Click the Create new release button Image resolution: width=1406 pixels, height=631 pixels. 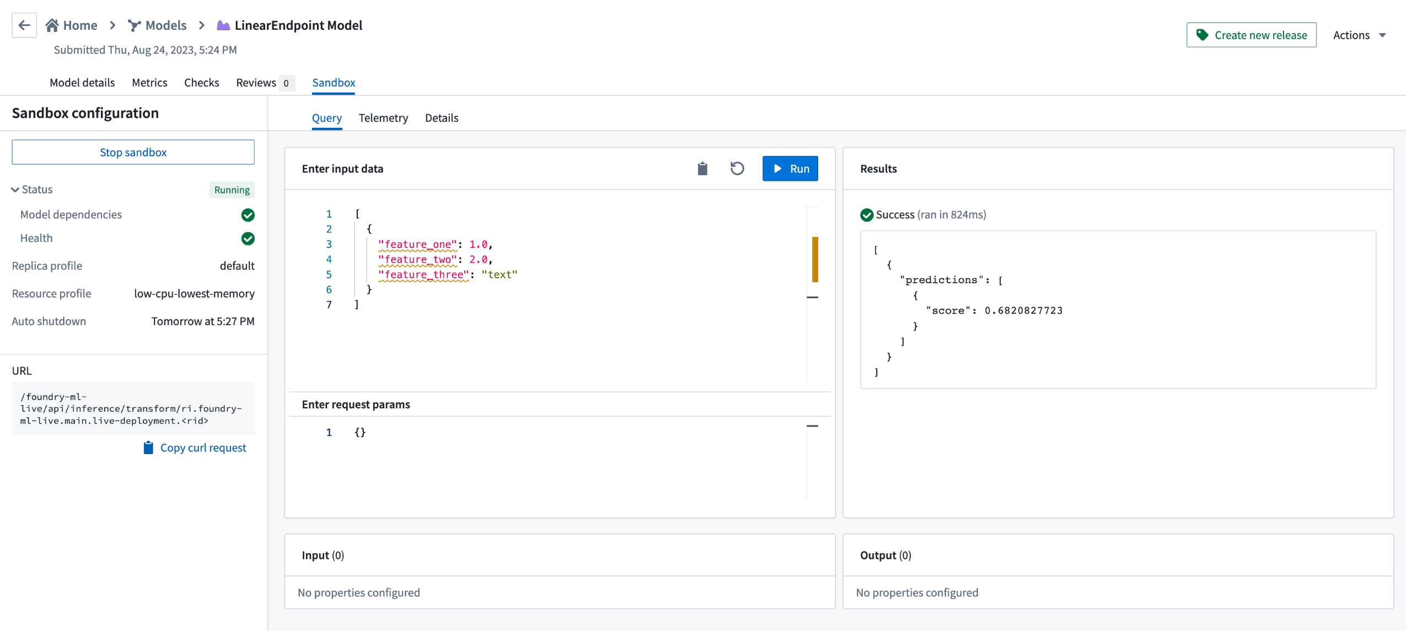click(1252, 34)
